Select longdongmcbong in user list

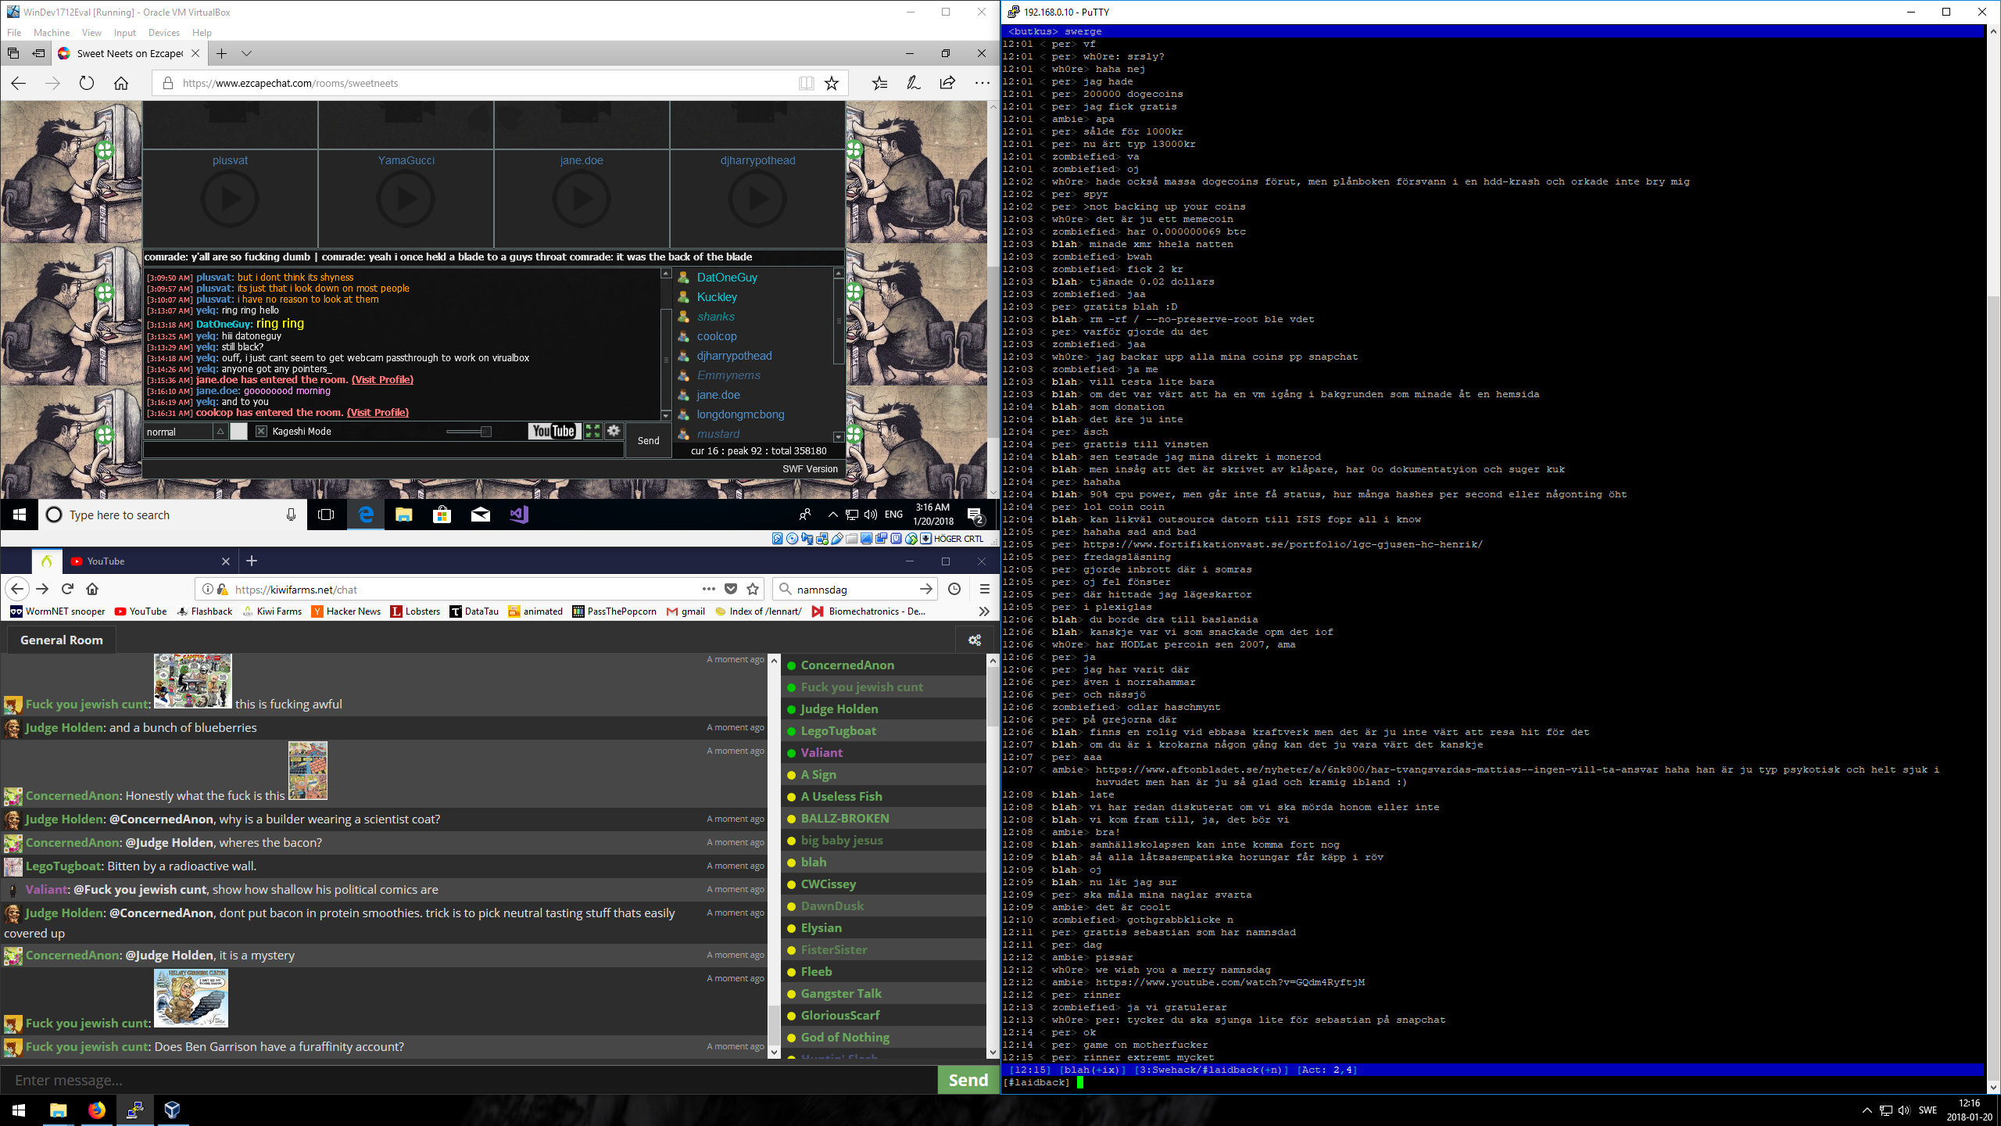(x=740, y=414)
